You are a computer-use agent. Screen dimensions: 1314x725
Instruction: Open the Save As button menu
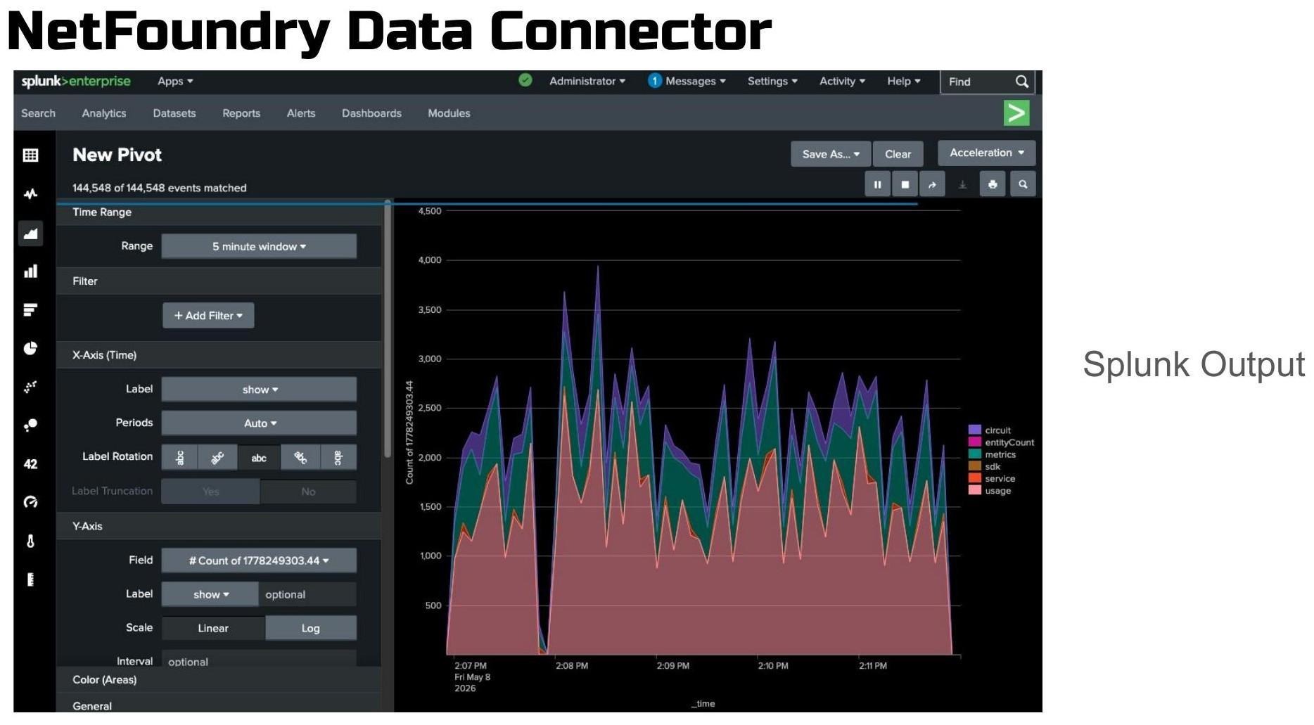pyautogui.click(x=831, y=154)
